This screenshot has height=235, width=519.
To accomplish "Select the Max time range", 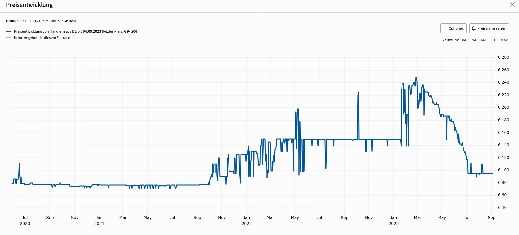I will [x=504, y=40].
